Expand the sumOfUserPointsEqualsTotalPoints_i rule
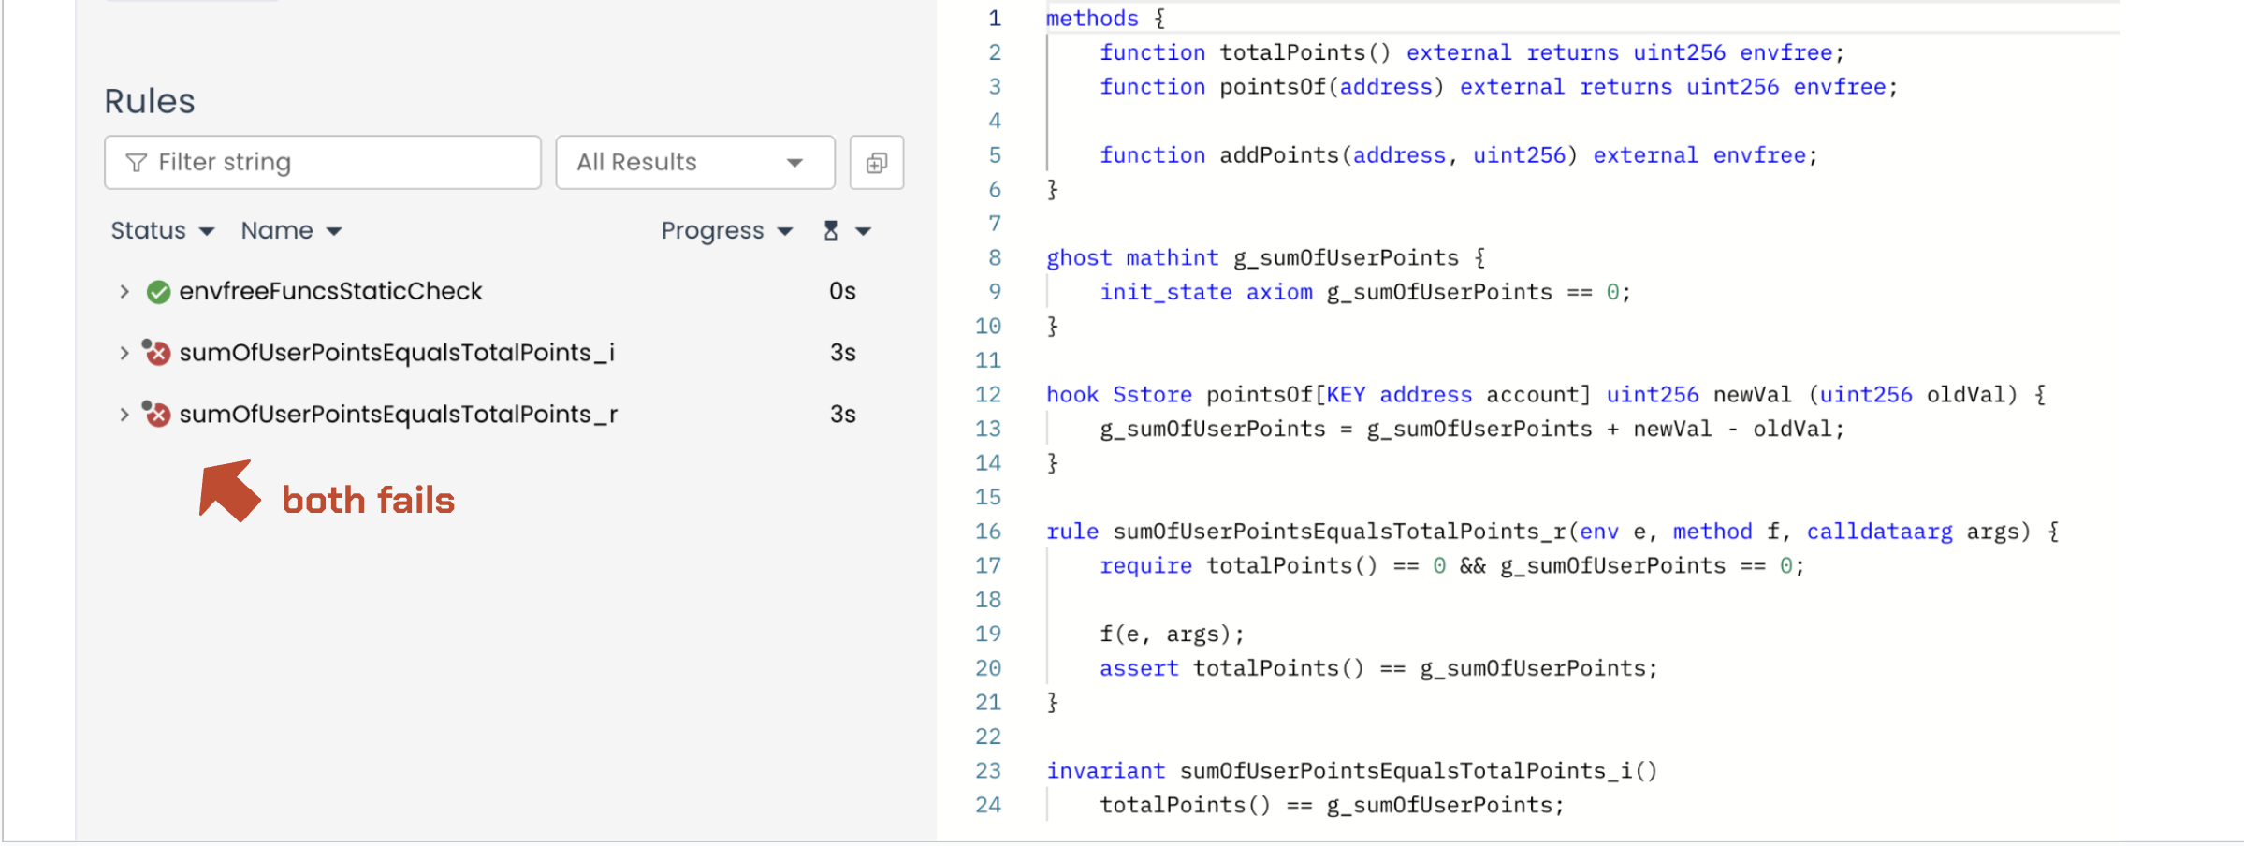The image size is (2244, 846). pos(124,353)
